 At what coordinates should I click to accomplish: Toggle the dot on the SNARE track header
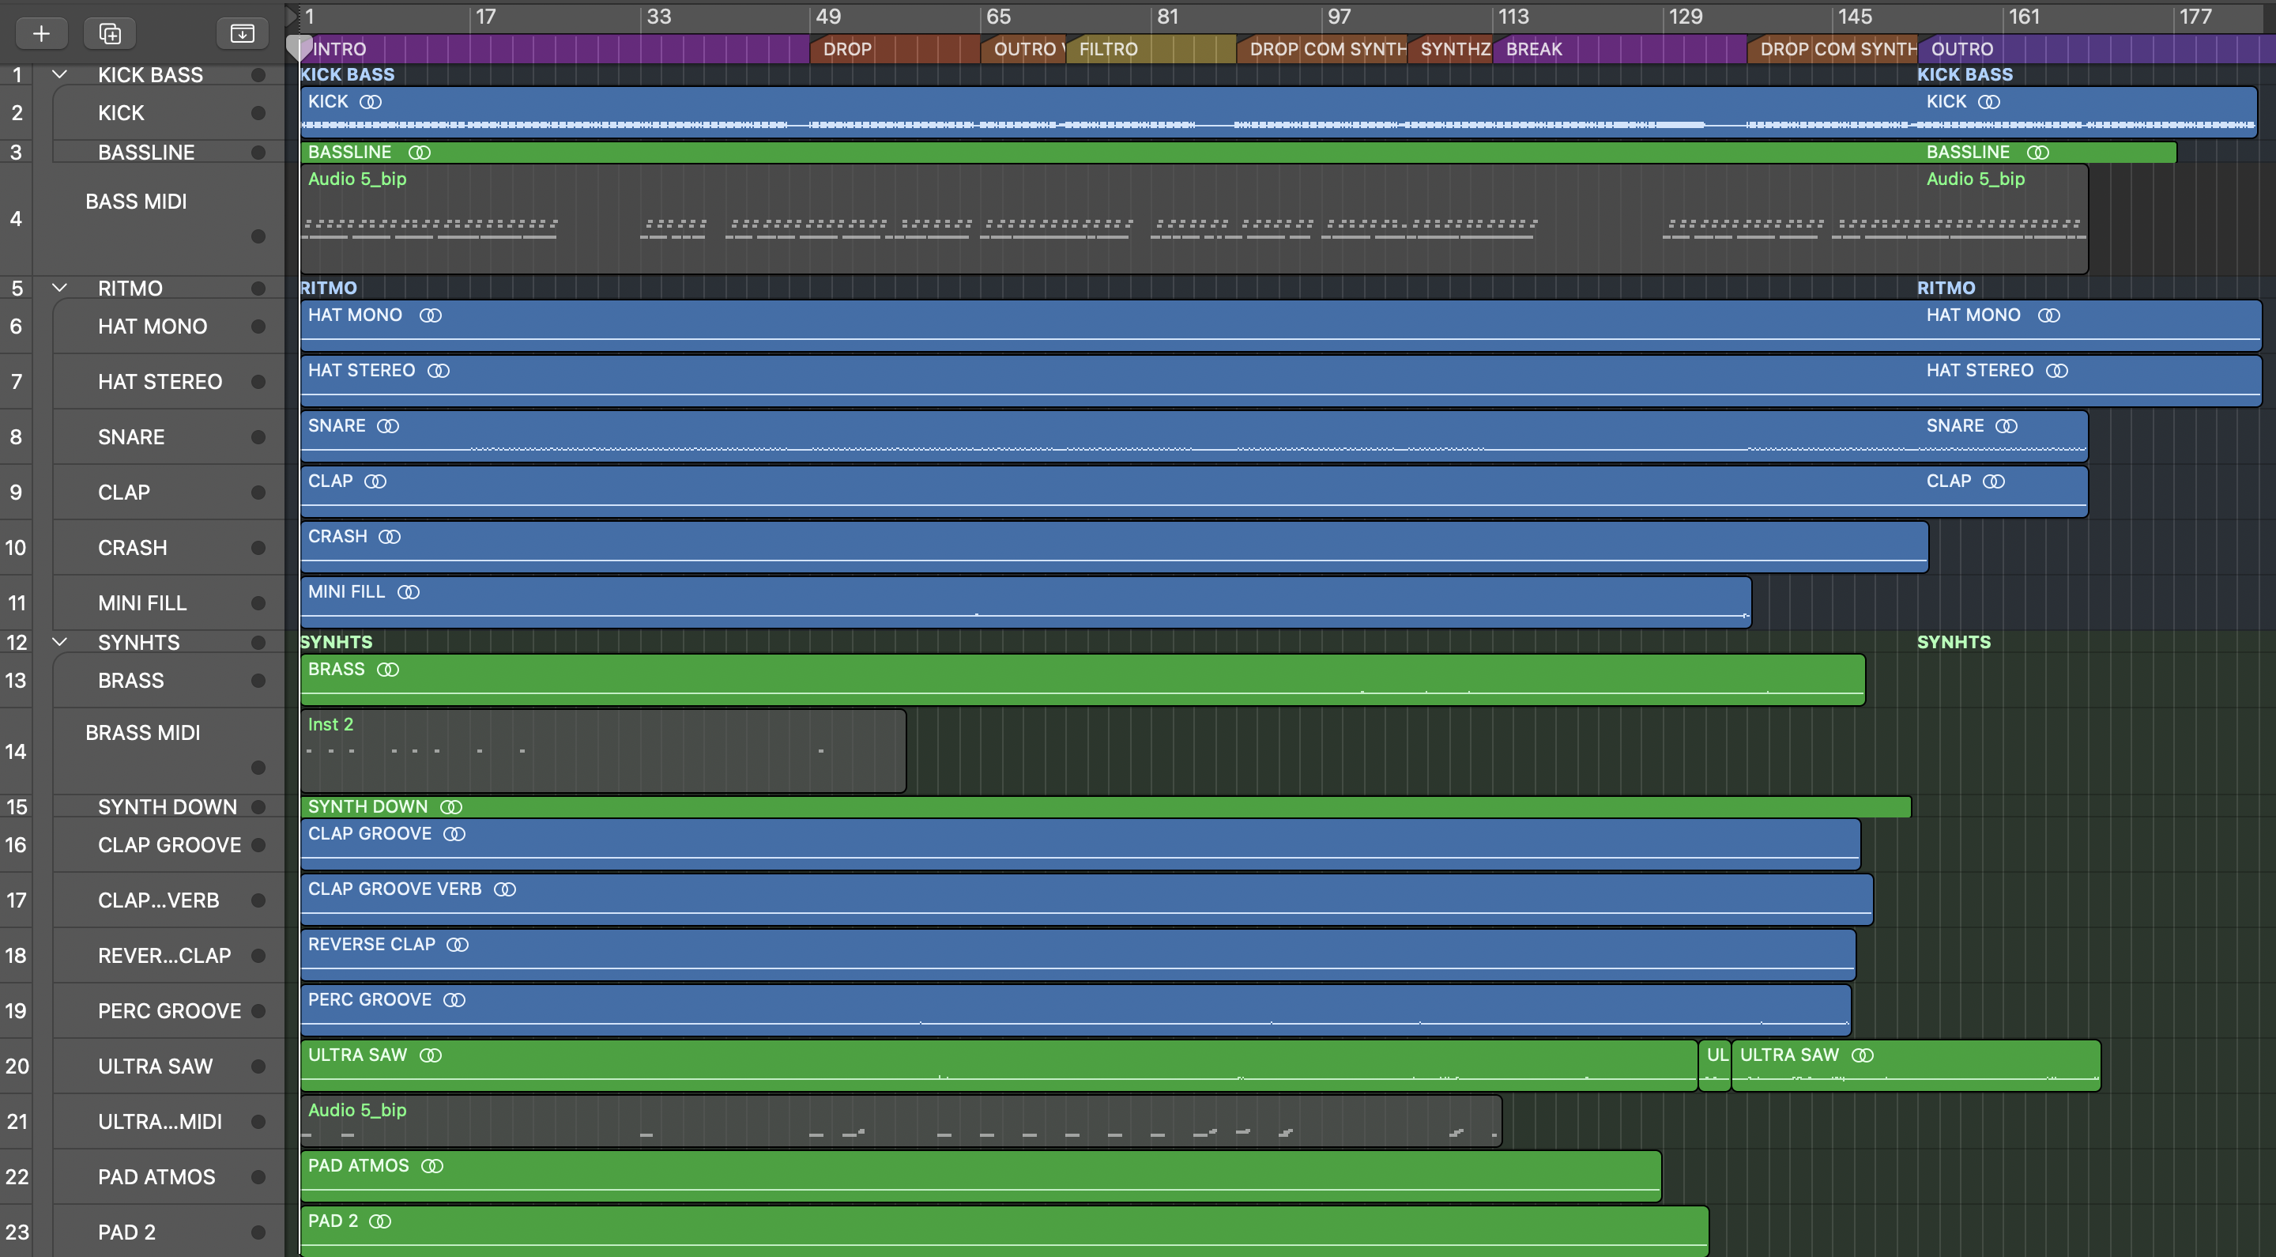click(x=258, y=437)
